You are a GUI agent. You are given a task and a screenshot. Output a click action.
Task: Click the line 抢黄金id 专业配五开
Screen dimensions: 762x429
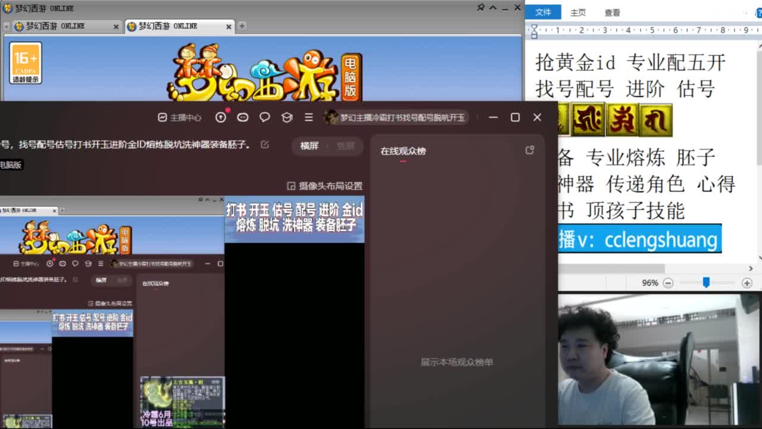[630, 63]
